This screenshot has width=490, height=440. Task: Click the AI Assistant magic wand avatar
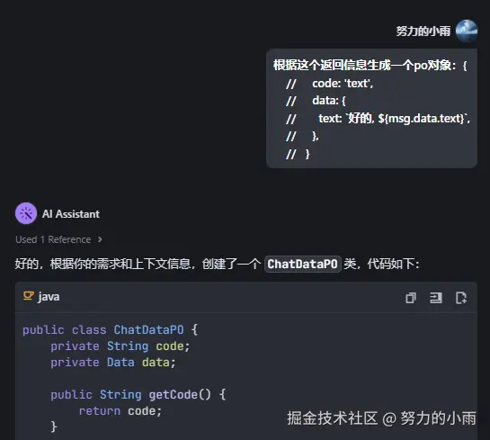tap(26, 213)
